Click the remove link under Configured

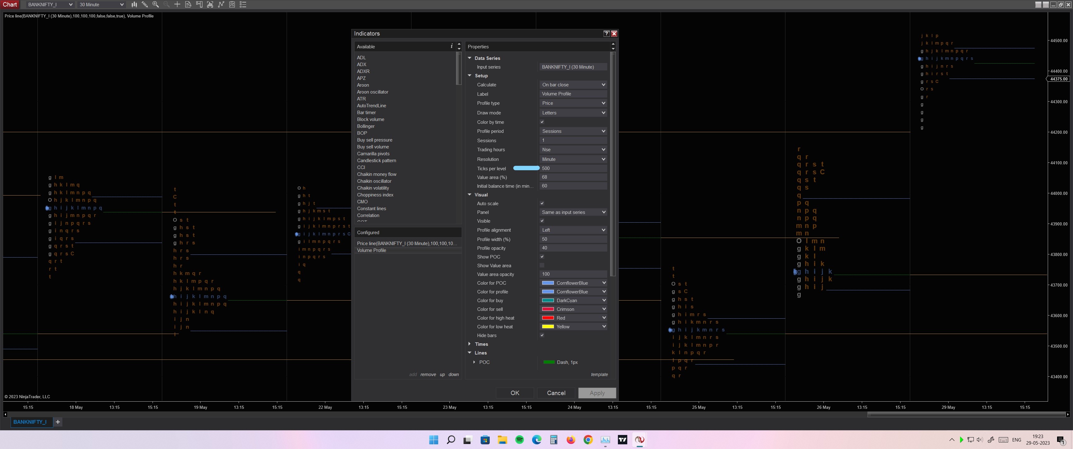point(428,374)
